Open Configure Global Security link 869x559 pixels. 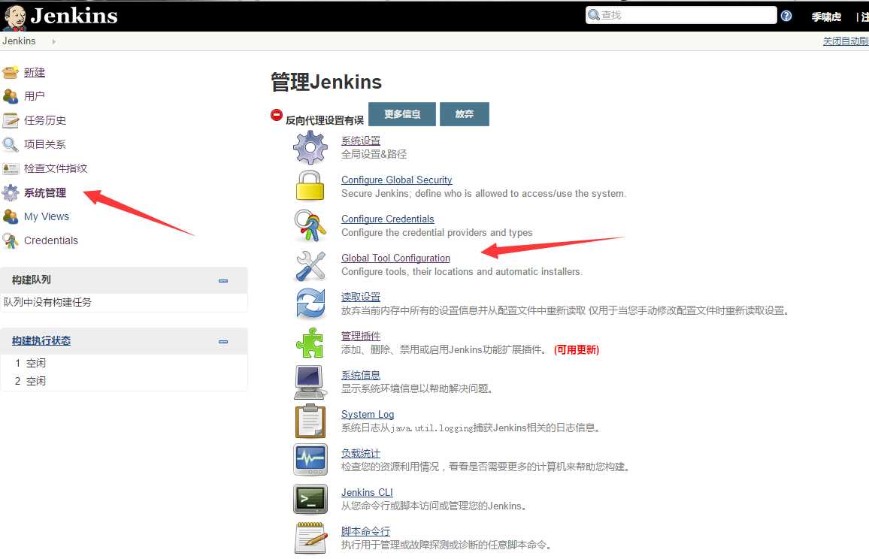click(397, 180)
